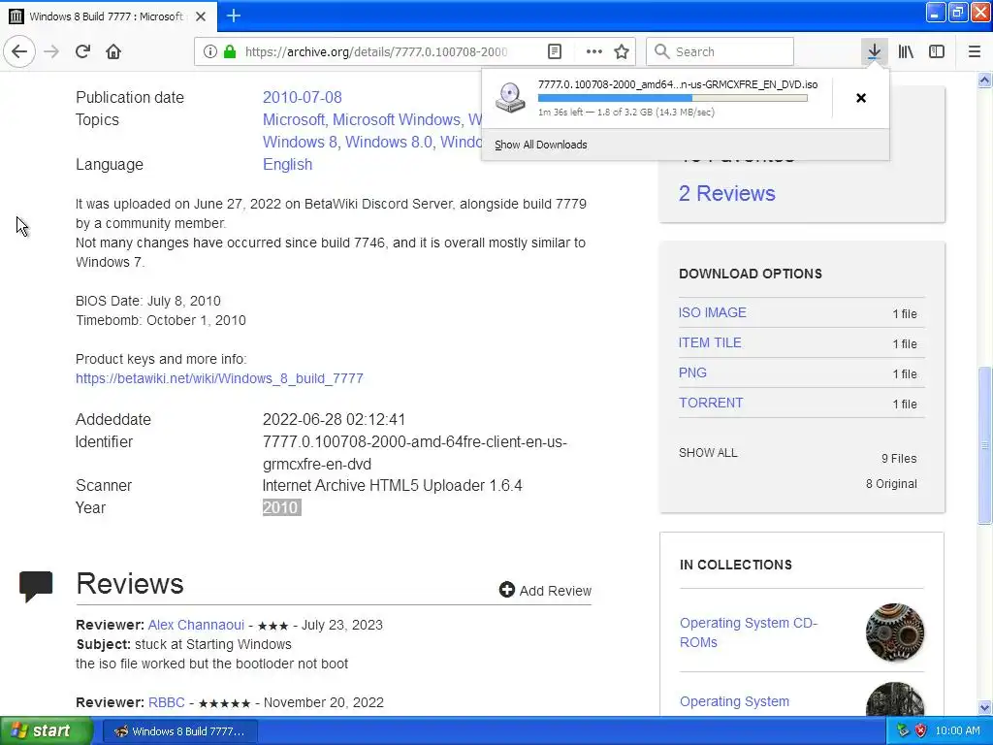Image resolution: width=993 pixels, height=745 pixels.
Task: Open Operating System CD-ROMs collection link
Action: tap(749, 632)
